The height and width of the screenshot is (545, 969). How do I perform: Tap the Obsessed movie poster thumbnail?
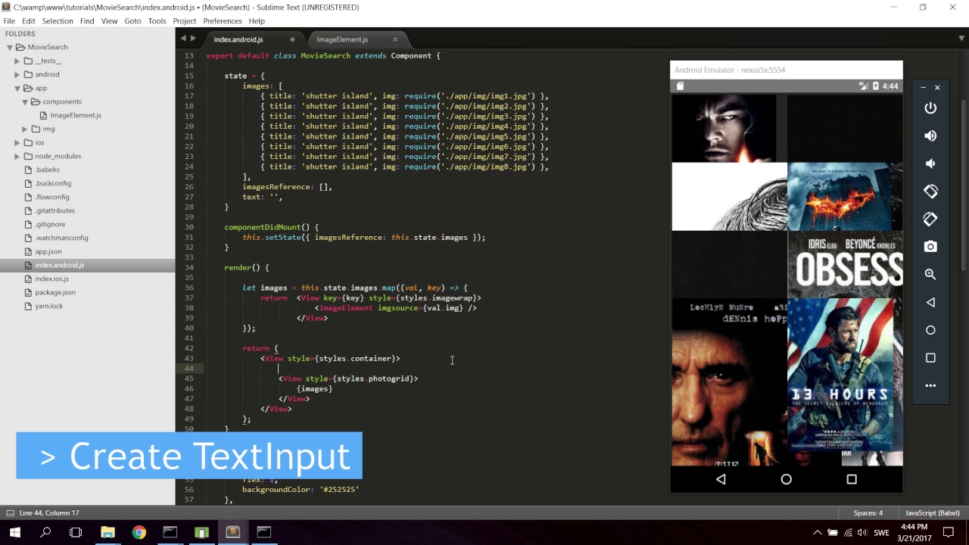click(x=845, y=264)
